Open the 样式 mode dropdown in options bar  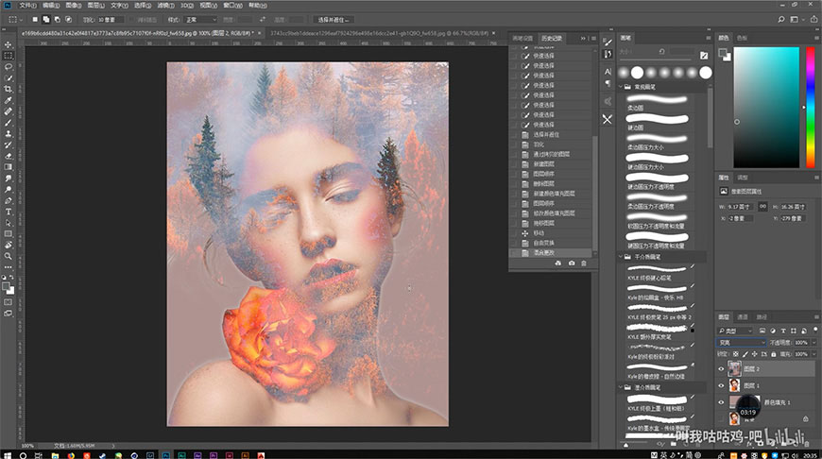coord(200,19)
